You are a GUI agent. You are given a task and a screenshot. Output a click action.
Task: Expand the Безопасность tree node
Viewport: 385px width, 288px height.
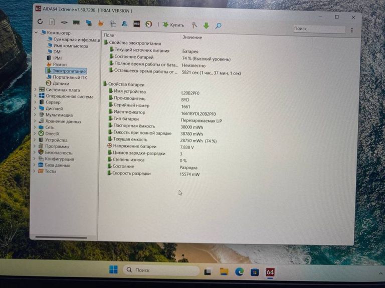[35, 152]
